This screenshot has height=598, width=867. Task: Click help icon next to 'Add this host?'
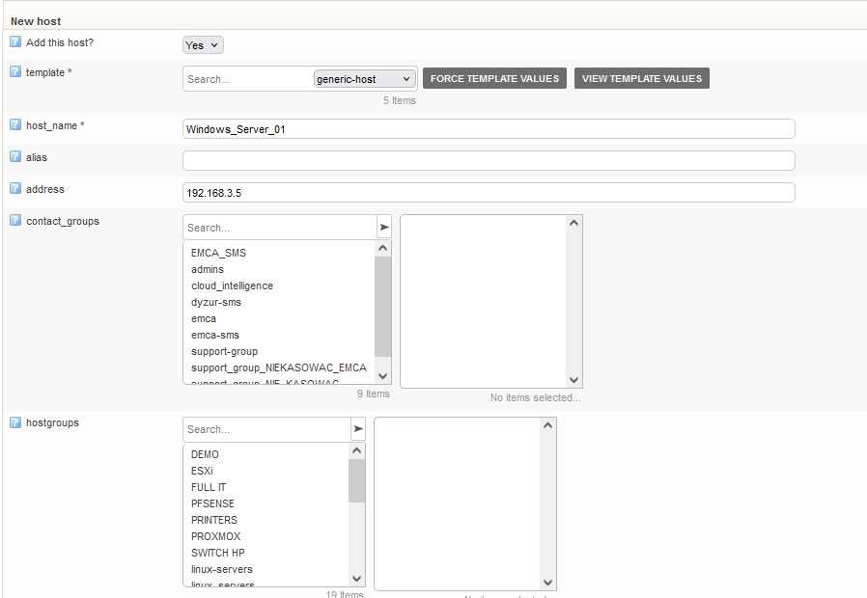[15, 42]
